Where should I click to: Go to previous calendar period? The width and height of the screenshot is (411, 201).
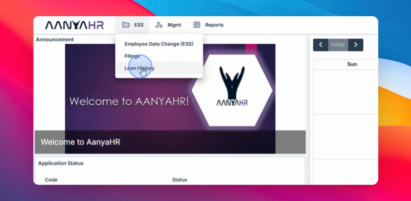click(321, 45)
